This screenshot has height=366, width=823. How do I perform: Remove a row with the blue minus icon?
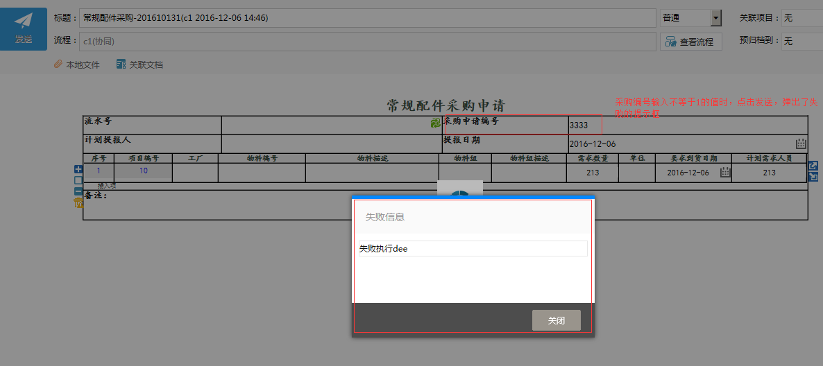pyautogui.click(x=78, y=191)
